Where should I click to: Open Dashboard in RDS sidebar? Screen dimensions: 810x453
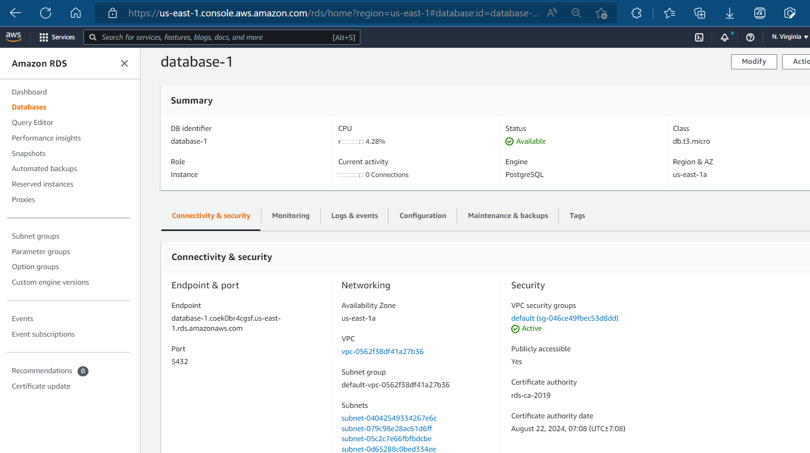pos(29,92)
